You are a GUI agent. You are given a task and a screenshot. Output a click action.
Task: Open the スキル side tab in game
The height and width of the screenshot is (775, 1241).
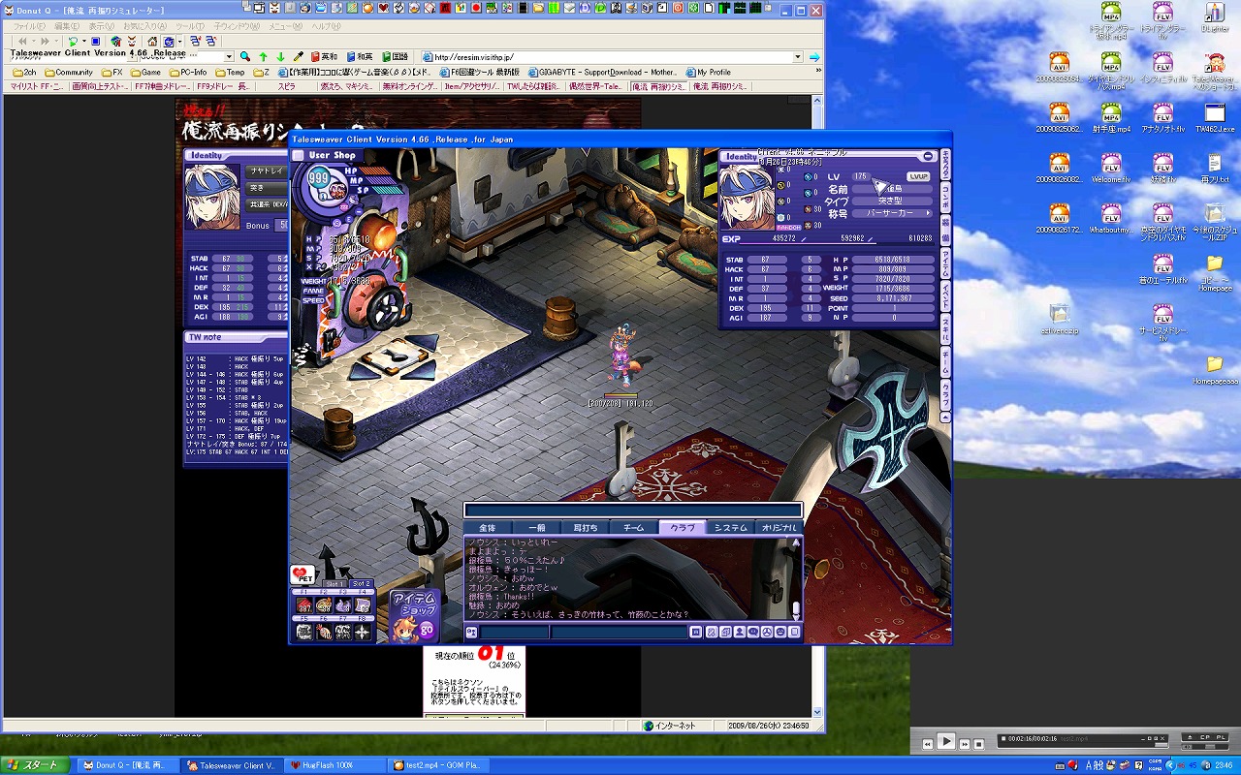946,328
